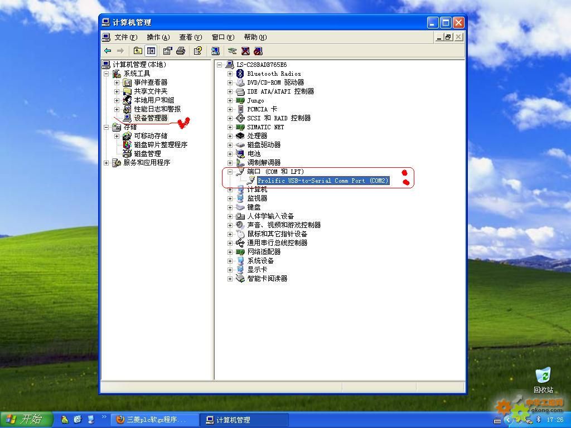Click the SCSI 和 RAID 控制器 icon
Image resolution: width=571 pixels, height=428 pixels.
(x=240, y=118)
